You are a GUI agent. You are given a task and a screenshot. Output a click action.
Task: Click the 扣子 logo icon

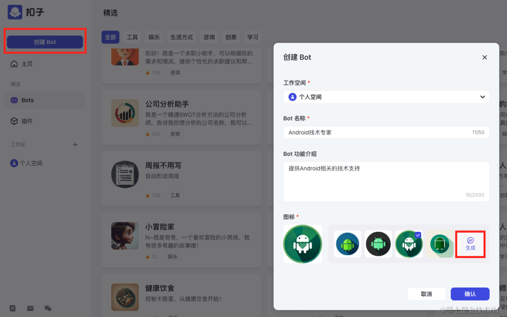pos(15,12)
